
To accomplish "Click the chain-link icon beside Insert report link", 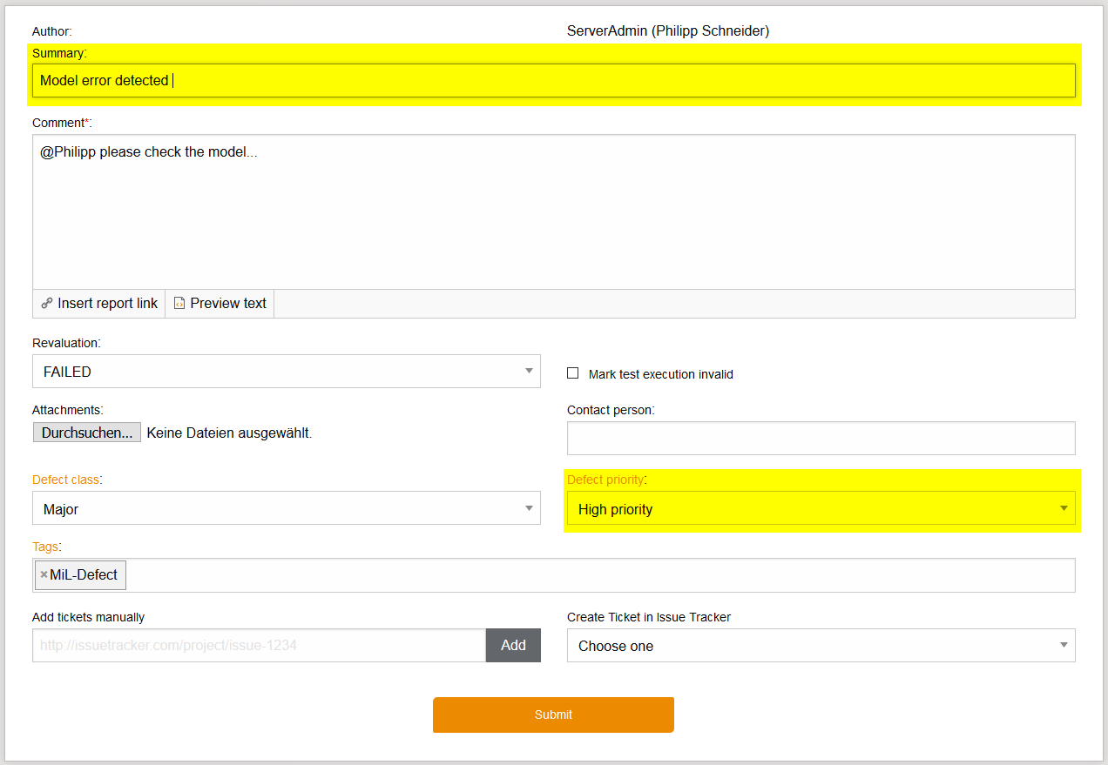I will coord(47,304).
